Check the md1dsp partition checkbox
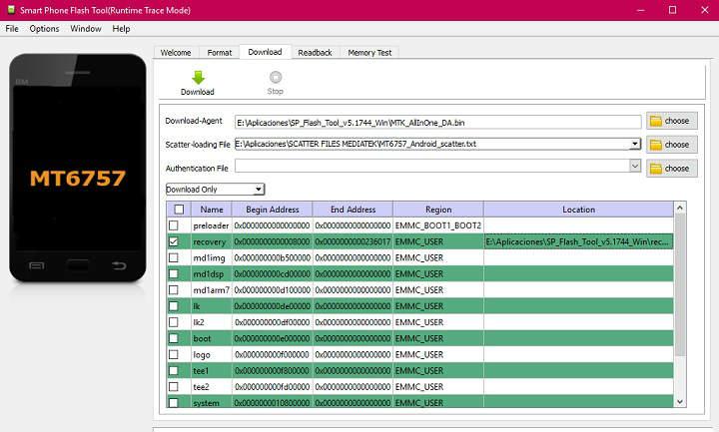719x432 pixels. (x=174, y=273)
